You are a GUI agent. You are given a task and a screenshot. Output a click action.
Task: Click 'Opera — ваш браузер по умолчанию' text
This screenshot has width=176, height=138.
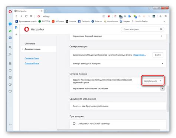[x=91, y=106]
